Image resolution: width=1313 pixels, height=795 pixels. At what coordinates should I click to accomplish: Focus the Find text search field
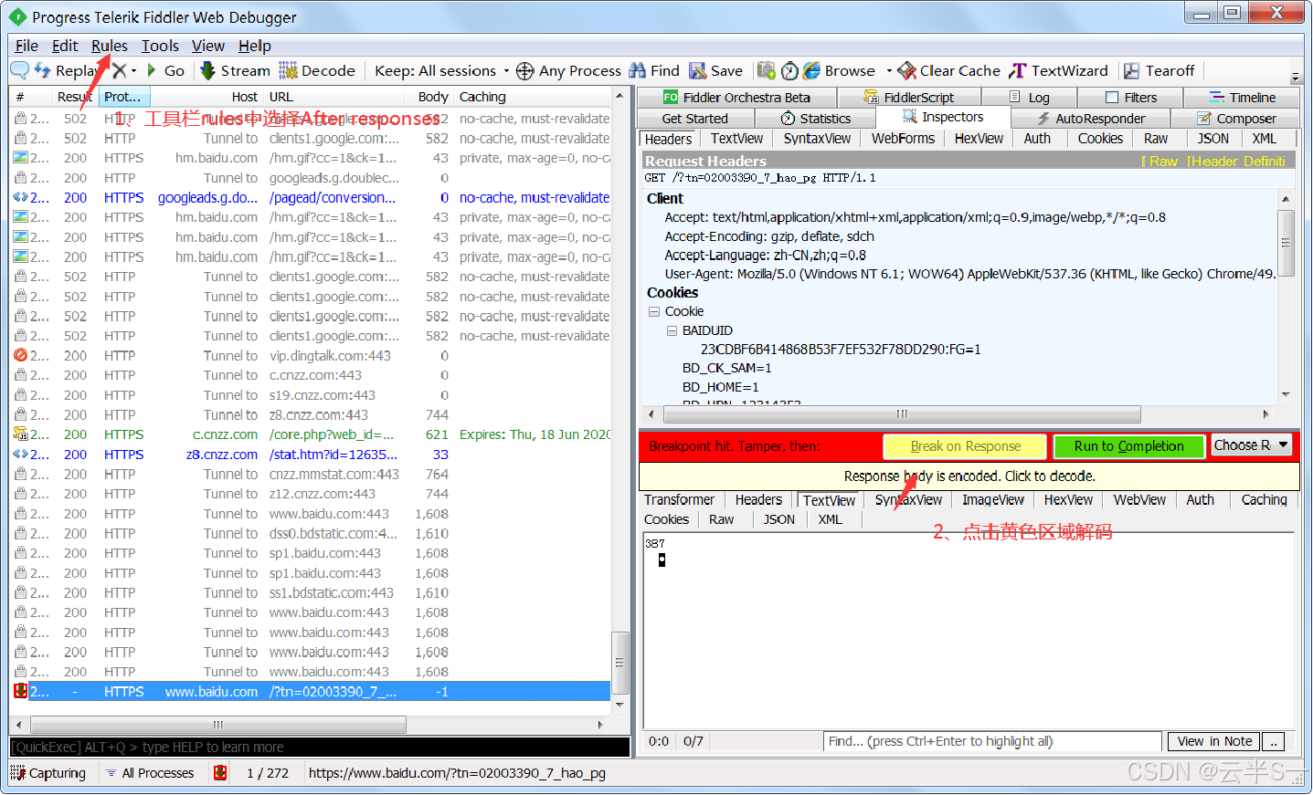(x=992, y=741)
